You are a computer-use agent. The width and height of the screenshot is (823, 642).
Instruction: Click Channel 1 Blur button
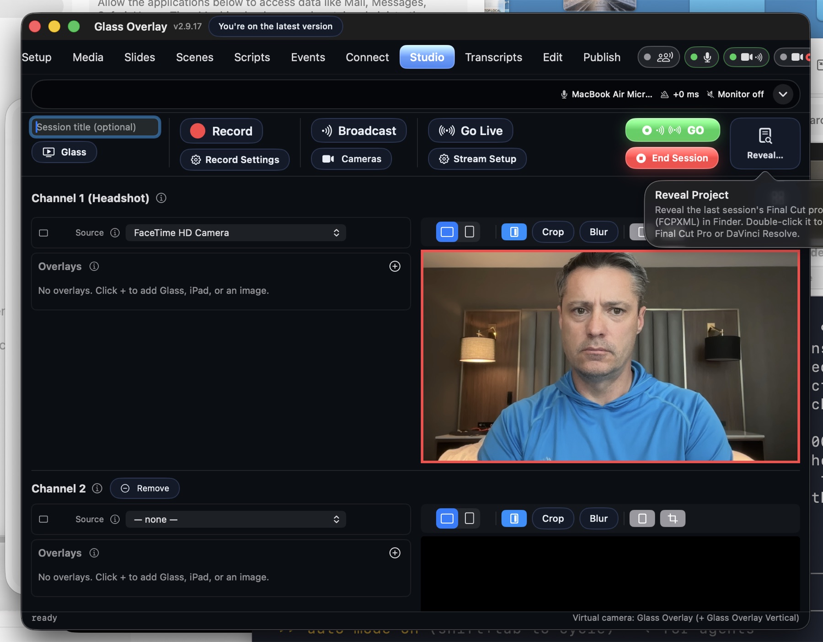tap(599, 232)
